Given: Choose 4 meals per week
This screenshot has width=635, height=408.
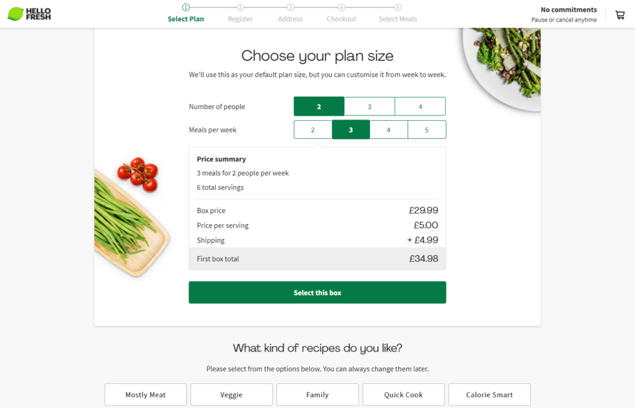Looking at the screenshot, I should [389, 130].
